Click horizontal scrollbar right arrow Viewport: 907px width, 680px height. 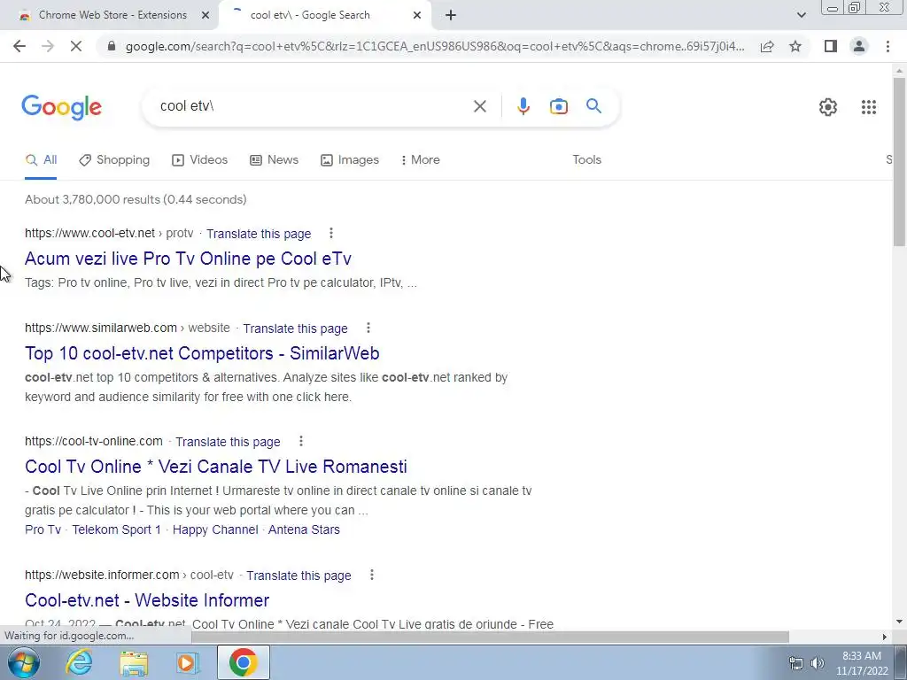point(885,637)
